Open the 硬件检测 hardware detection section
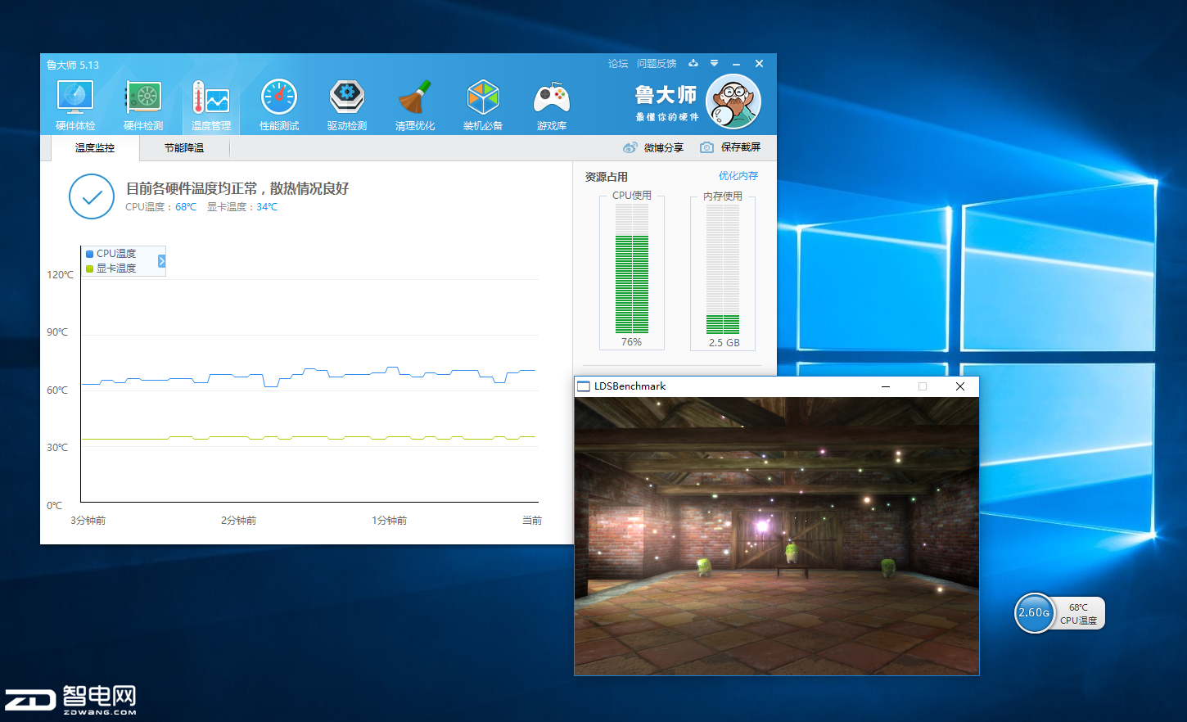Viewport: 1187px width, 722px height. [x=143, y=105]
